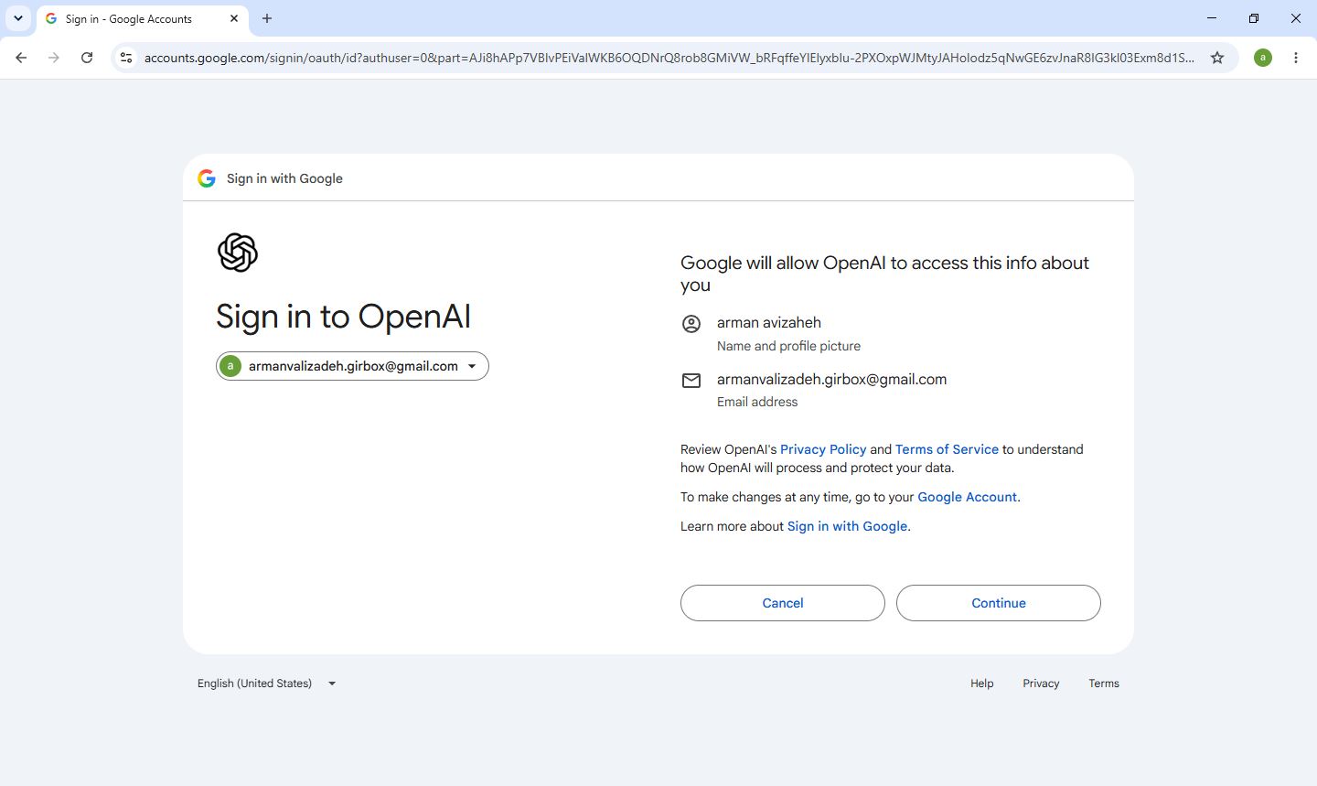Expand the English (United States) language selector

(x=267, y=684)
